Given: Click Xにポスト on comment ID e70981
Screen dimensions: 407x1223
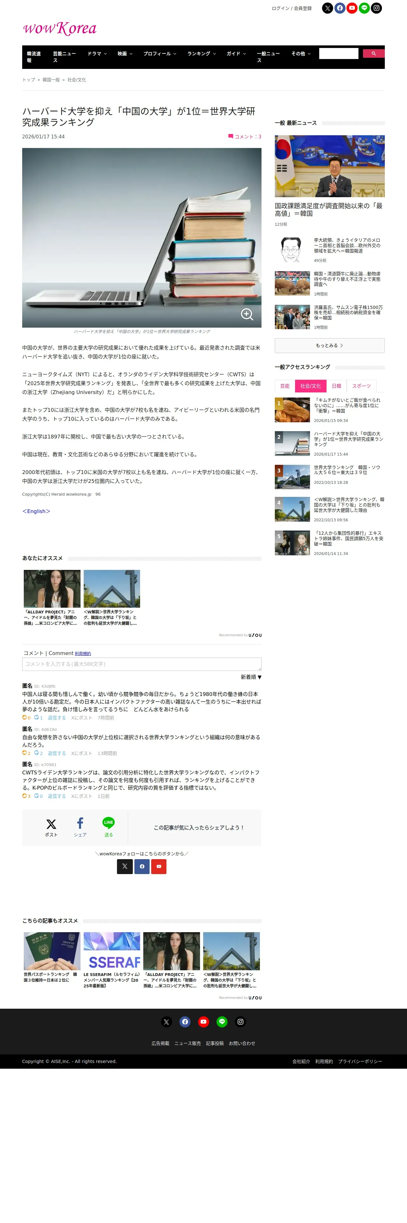Looking at the screenshot, I should pyautogui.click(x=81, y=796).
